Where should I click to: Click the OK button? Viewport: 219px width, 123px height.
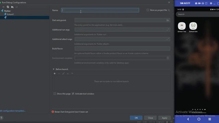pos(136,118)
